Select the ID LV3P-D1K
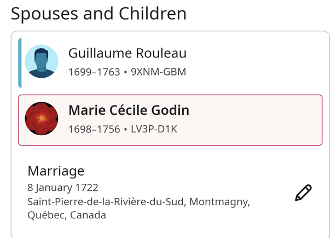 coord(154,129)
